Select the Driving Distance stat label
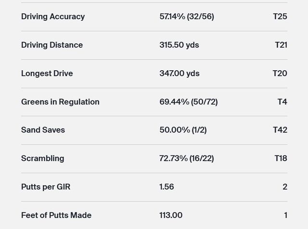 pyautogui.click(x=52, y=45)
